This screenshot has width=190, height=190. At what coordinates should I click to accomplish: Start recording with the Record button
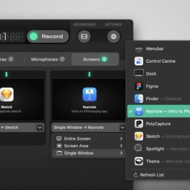coord(48,36)
